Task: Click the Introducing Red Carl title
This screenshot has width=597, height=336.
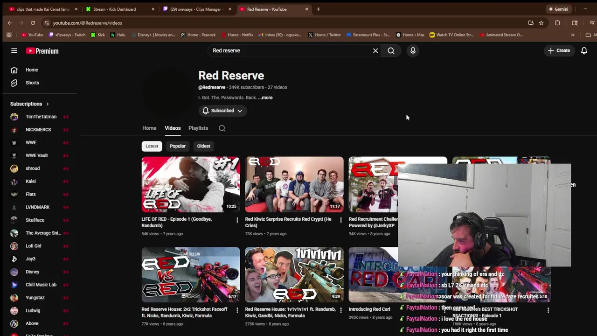Action: coord(369,309)
